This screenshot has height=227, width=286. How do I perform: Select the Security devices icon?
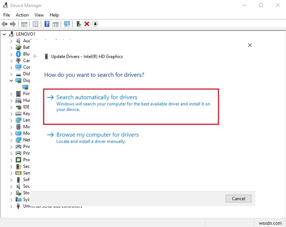(x=19, y=166)
